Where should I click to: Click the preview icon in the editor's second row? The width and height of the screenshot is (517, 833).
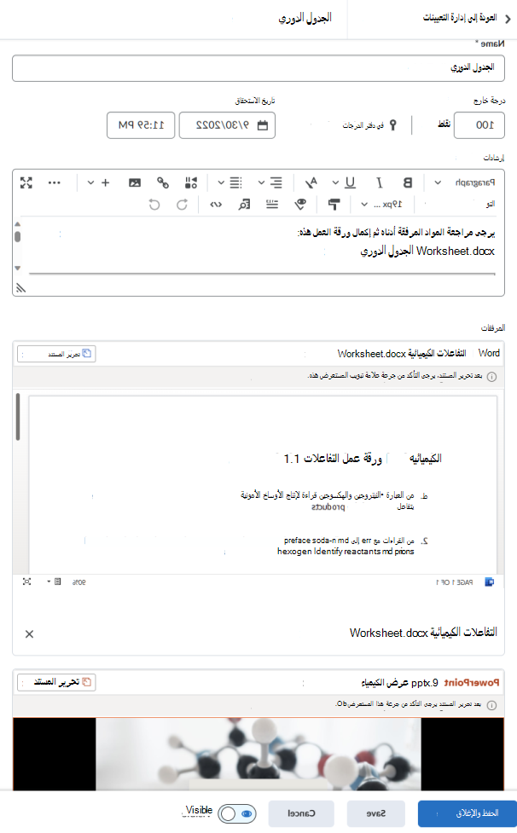point(244,205)
